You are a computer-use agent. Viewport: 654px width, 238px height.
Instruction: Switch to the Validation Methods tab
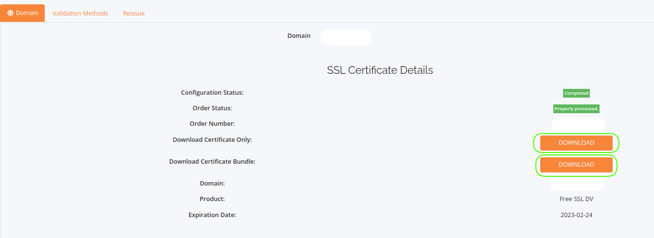point(80,13)
